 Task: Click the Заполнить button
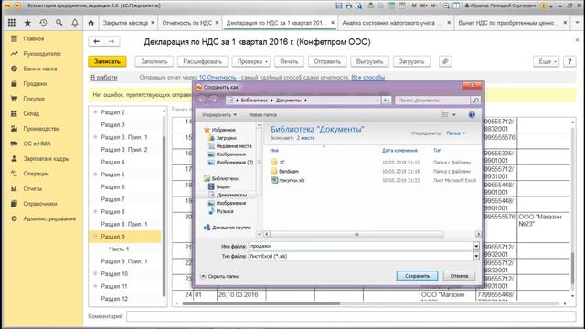(154, 61)
